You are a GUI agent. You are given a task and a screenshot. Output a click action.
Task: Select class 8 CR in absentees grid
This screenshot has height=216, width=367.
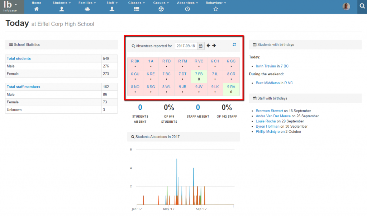tap(231, 74)
